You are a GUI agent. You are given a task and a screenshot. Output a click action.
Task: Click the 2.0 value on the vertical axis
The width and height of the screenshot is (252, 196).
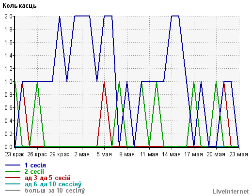[8, 16]
